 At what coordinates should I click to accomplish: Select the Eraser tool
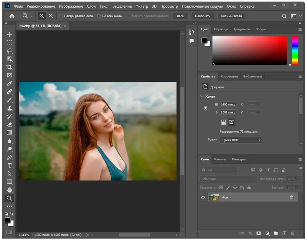(9, 125)
